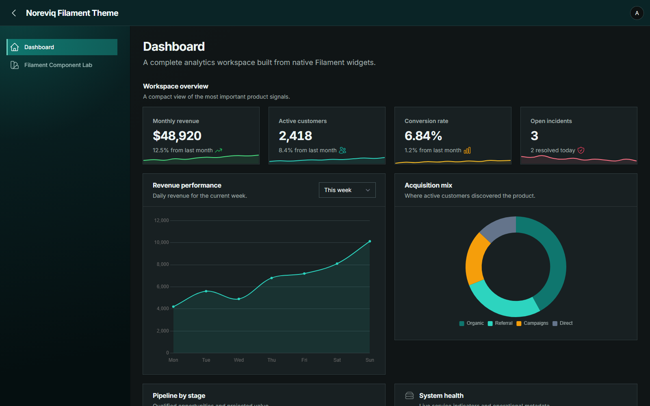Click the 'Wed' x-axis label
This screenshot has width=650, height=406.
(x=239, y=360)
